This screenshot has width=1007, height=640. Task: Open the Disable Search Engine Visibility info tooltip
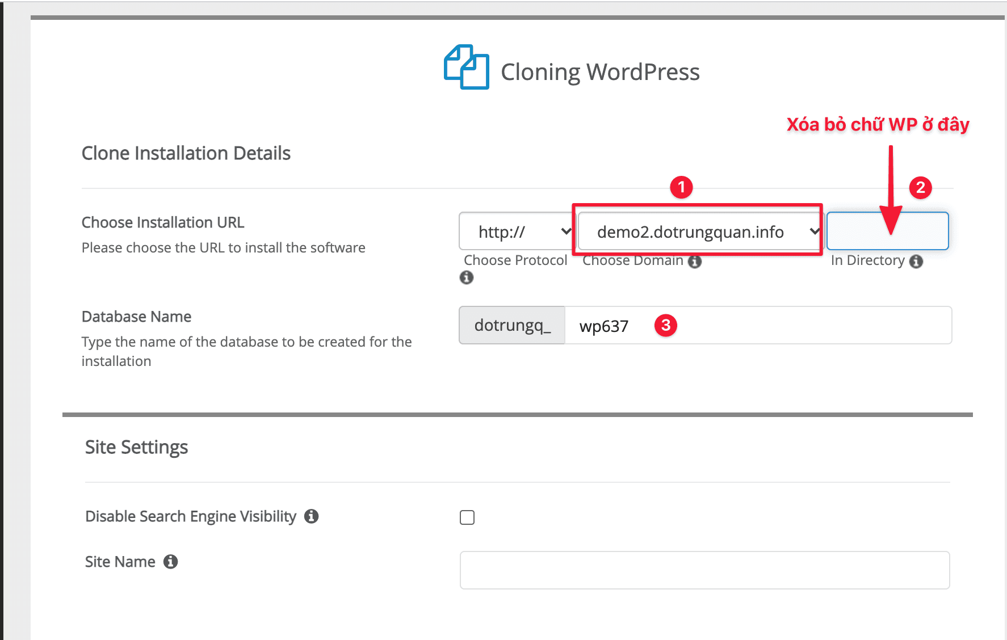(311, 516)
